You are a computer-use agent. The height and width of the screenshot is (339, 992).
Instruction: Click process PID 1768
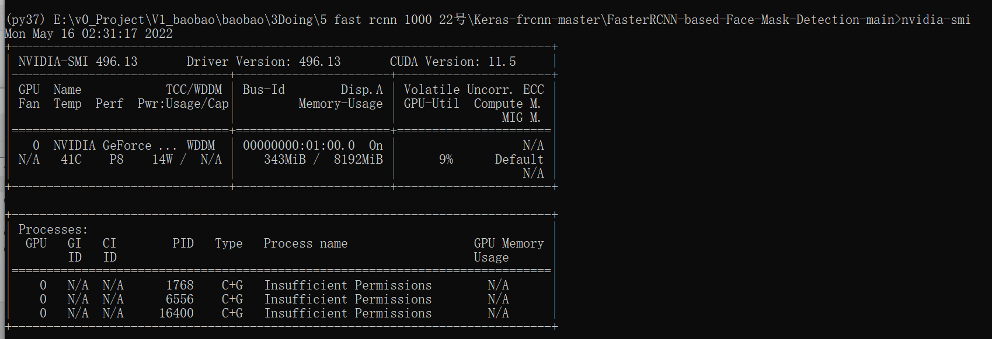coord(179,285)
